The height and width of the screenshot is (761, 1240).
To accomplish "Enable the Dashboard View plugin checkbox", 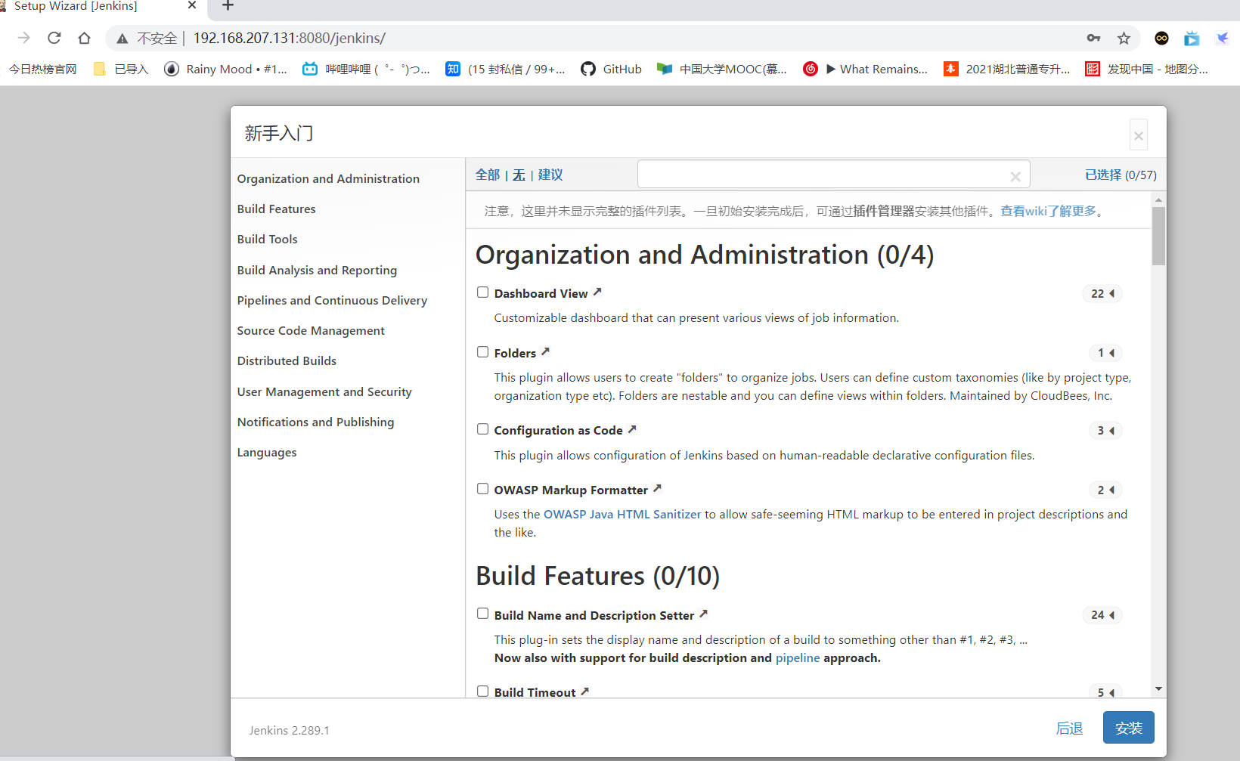I will click(482, 292).
